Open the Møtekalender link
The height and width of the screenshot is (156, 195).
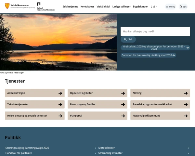(x=107, y=148)
